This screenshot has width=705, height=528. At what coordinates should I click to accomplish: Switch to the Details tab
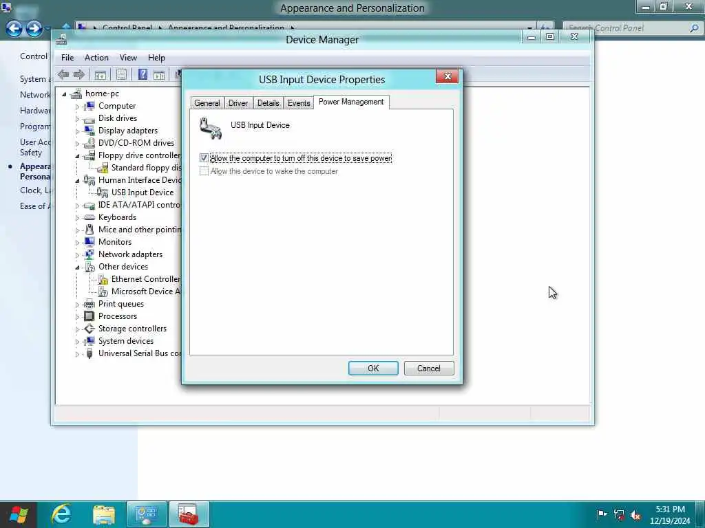pyautogui.click(x=268, y=103)
